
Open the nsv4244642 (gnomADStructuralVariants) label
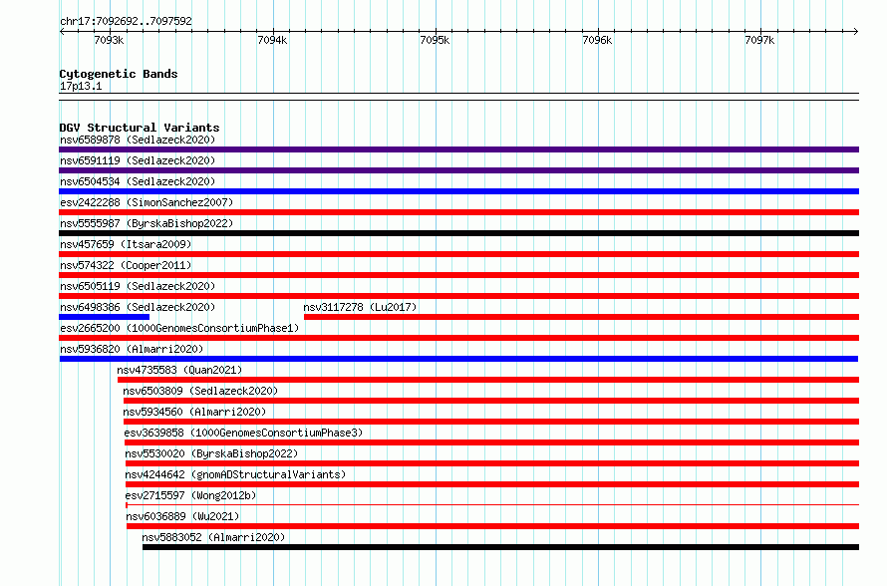[235, 474]
